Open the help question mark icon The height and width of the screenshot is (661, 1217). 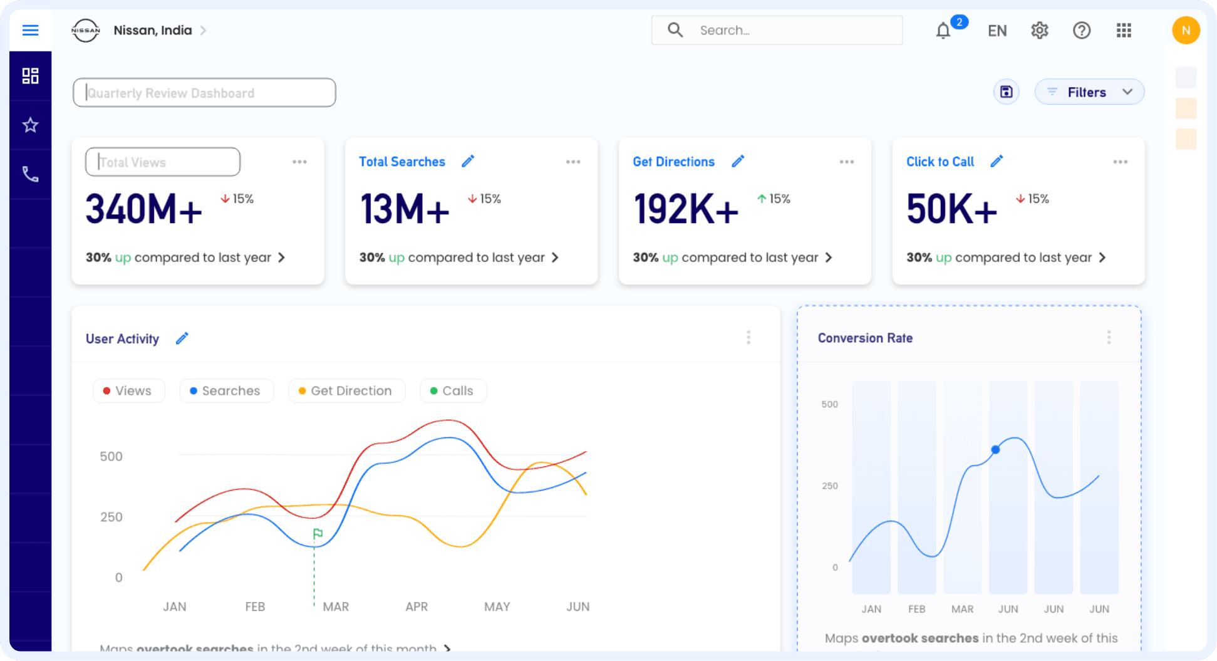(x=1082, y=30)
